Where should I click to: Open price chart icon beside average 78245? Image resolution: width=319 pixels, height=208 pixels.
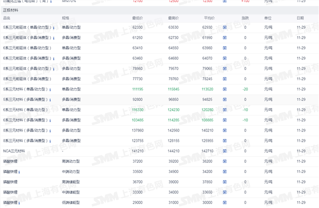224,79
